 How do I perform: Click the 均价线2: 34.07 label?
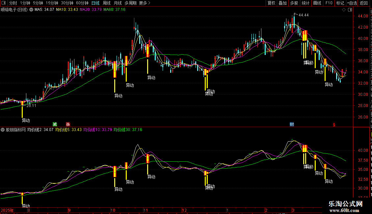40,130
